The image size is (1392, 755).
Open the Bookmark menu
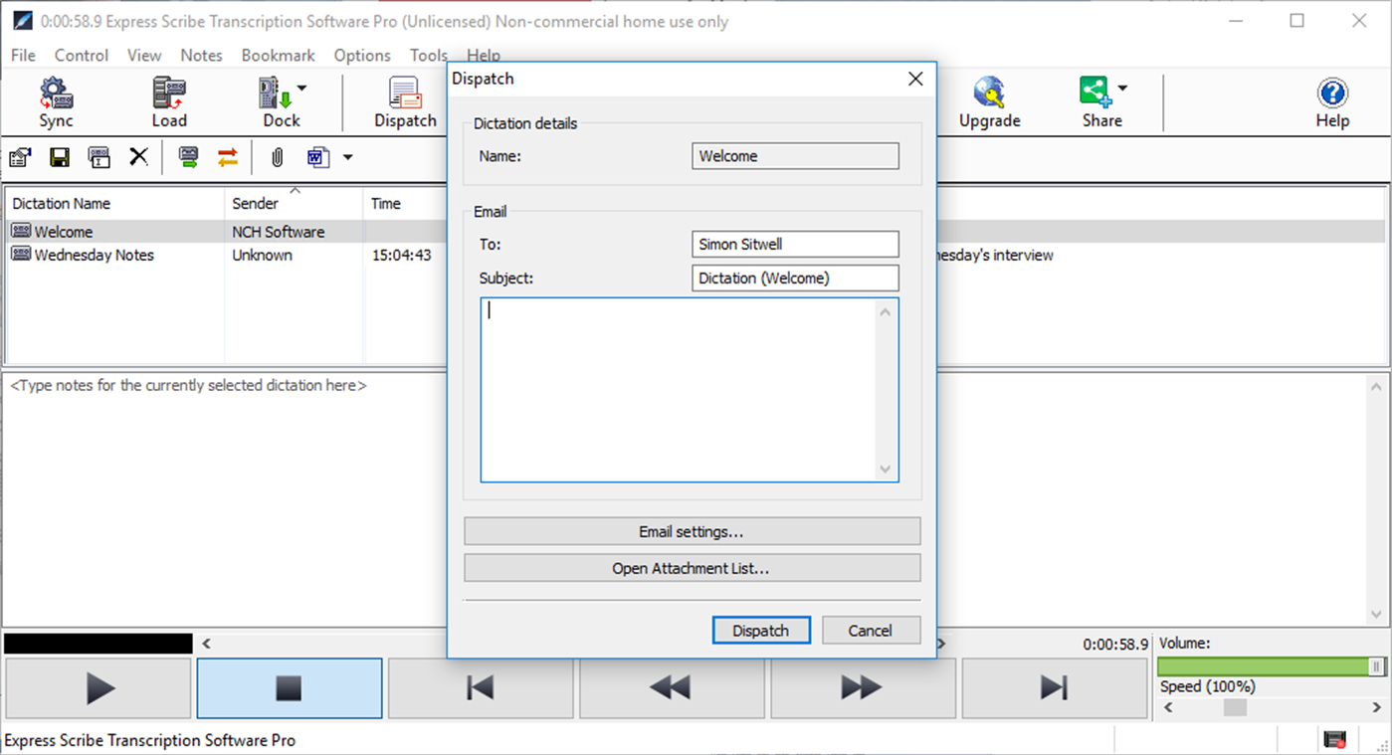[x=278, y=56]
